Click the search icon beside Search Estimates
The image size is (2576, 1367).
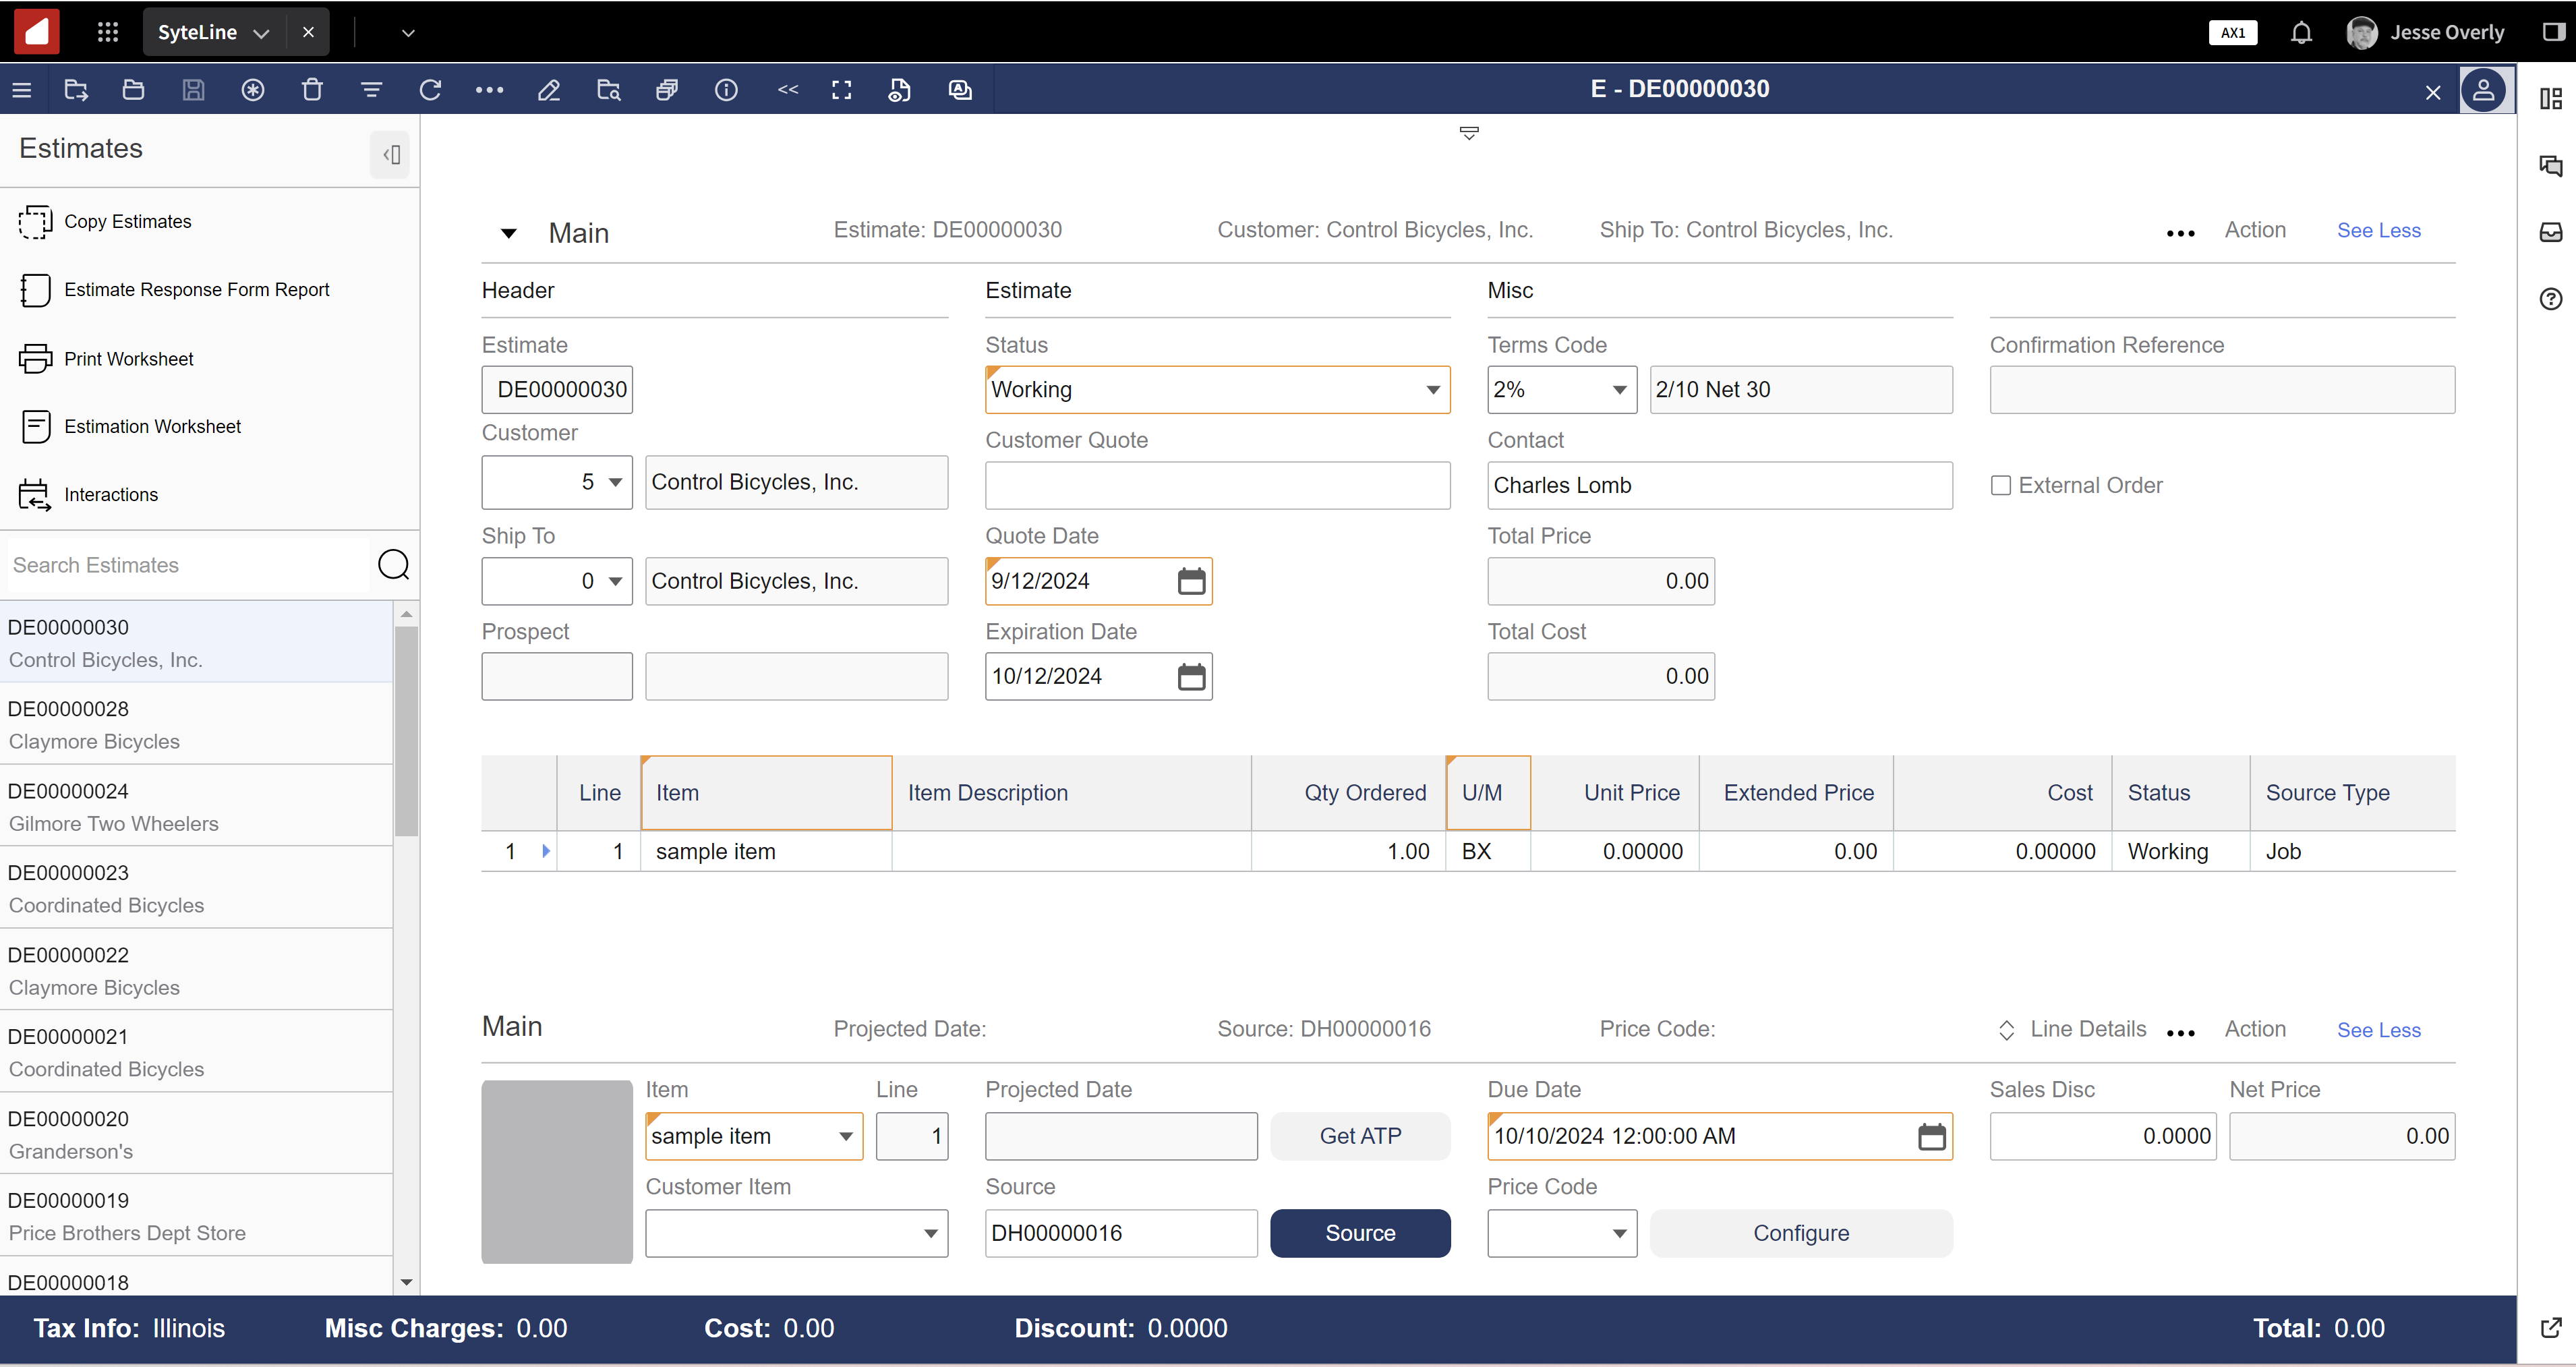coord(393,565)
